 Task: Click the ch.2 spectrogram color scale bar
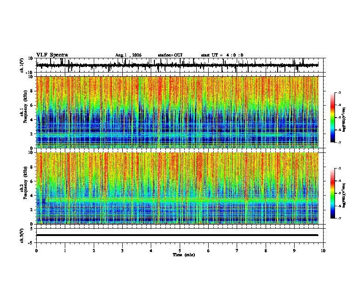(333, 193)
